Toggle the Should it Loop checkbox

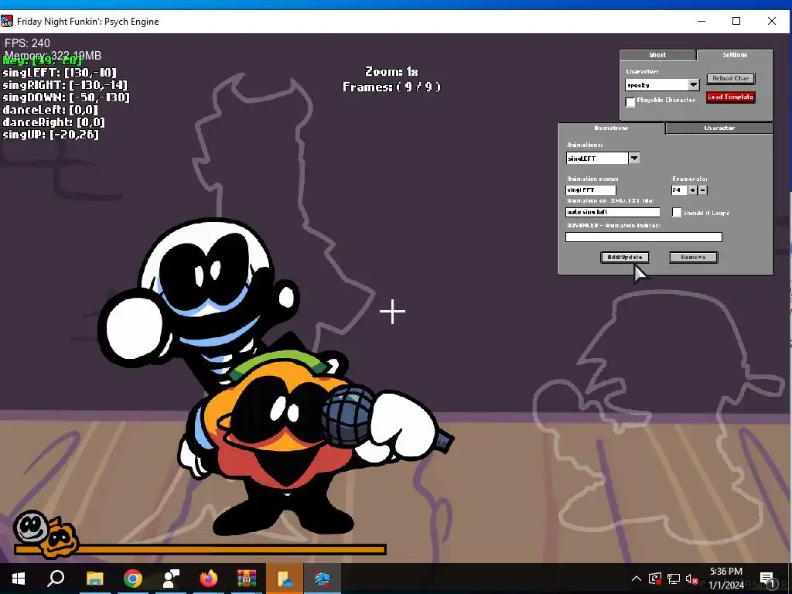(x=676, y=213)
